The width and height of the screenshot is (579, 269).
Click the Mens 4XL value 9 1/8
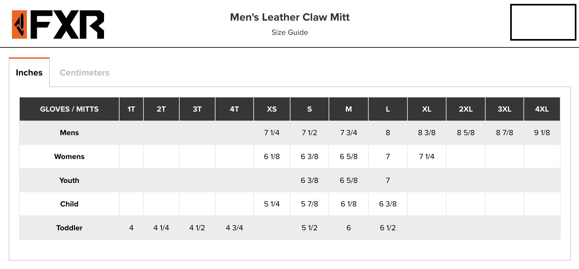point(542,133)
